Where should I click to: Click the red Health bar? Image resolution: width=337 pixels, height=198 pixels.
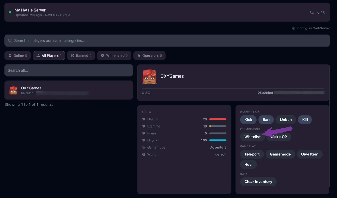click(x=218, y=119)
